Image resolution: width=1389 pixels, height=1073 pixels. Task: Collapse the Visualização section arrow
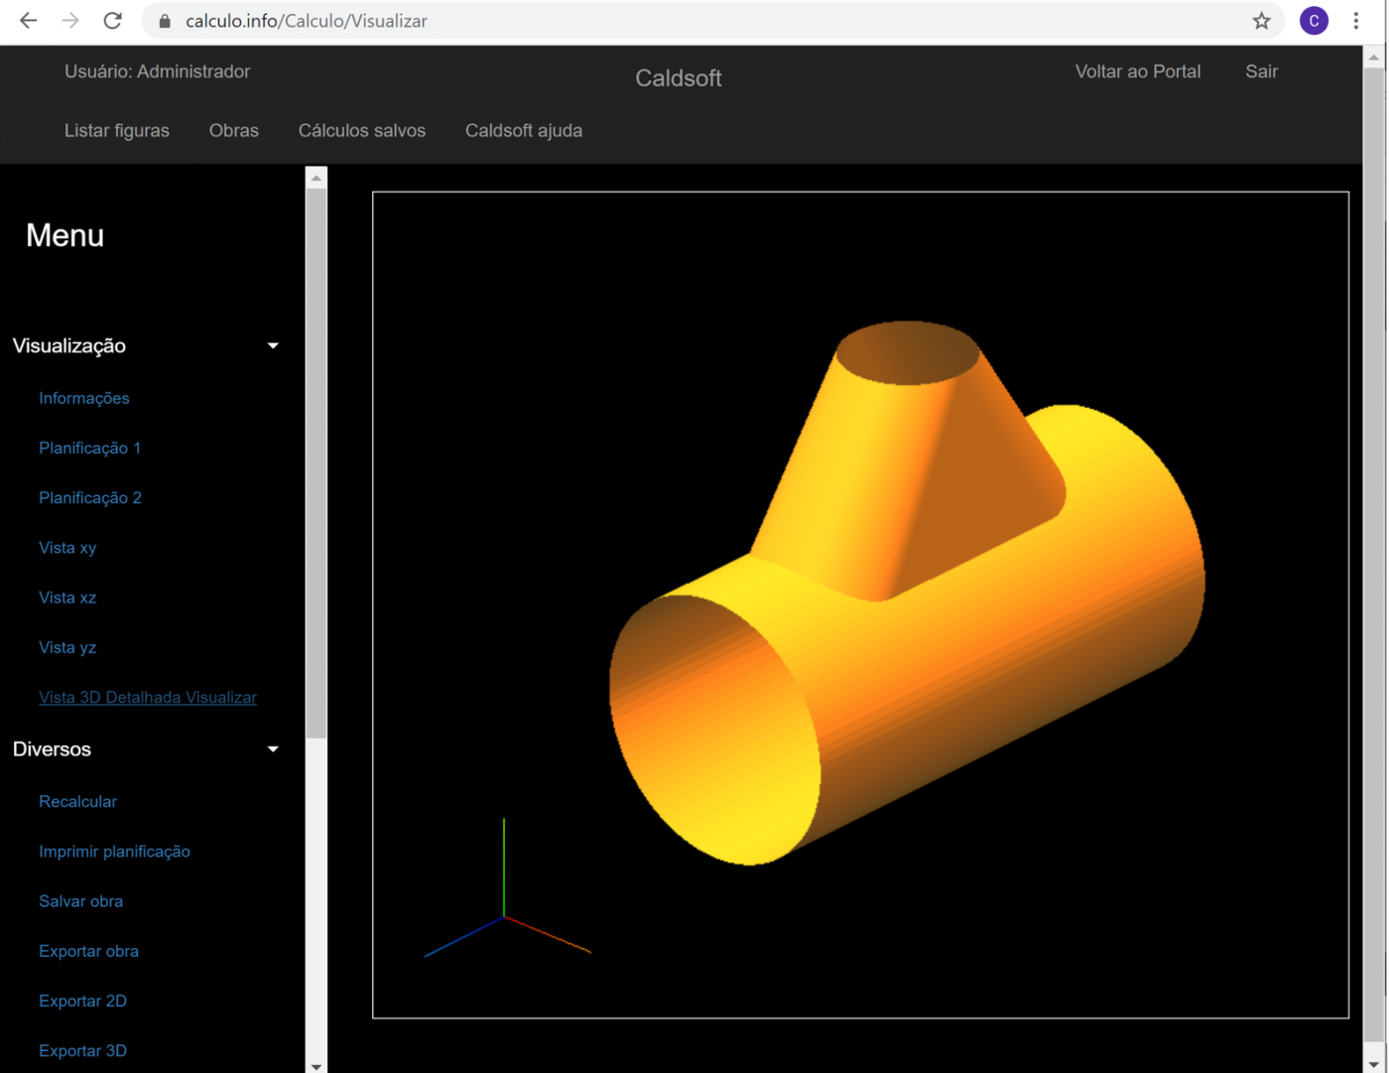click(273, 346)
